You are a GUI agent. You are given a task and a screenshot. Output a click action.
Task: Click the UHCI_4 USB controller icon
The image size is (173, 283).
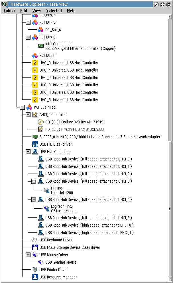coord(35,92)
